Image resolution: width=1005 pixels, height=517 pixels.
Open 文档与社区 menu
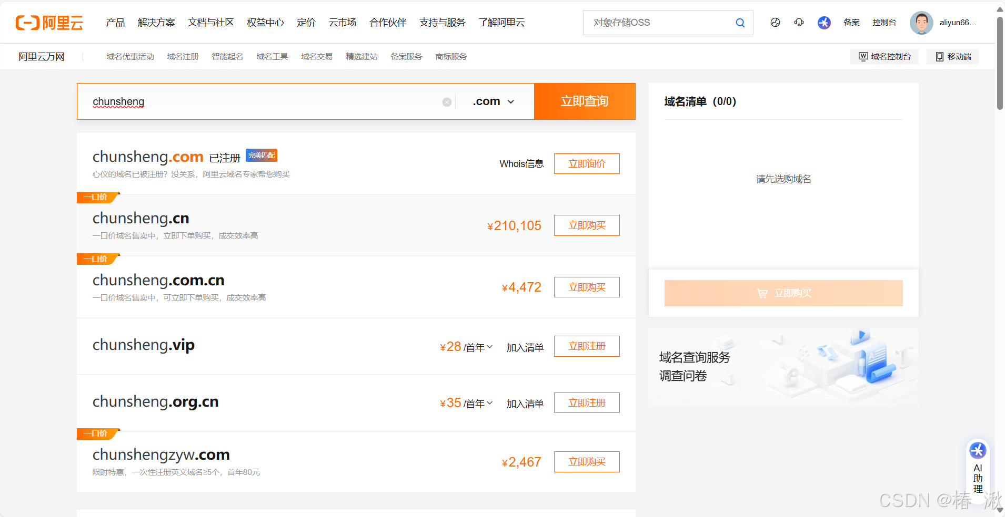click(211, 23)
